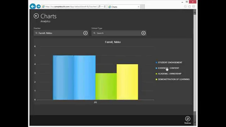Open a new blank browser tab
This screenshot has width=226, height=127.
pos(143,7)
